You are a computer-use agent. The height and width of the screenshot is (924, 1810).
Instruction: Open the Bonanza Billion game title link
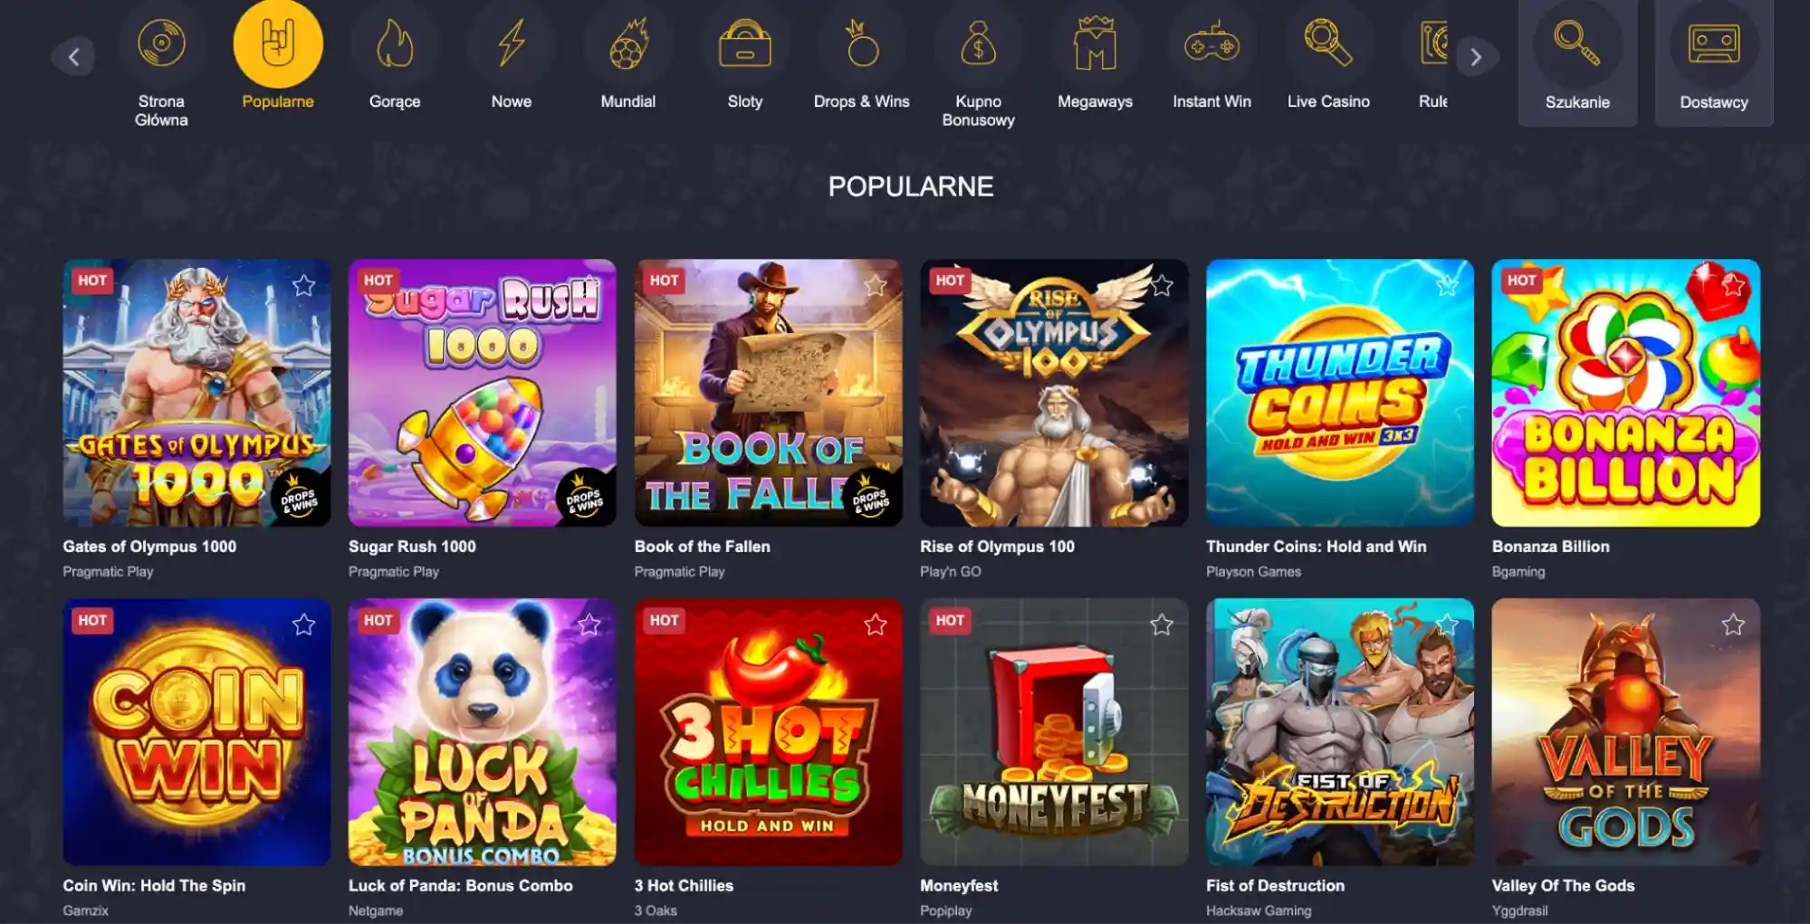coord(1551,547)
